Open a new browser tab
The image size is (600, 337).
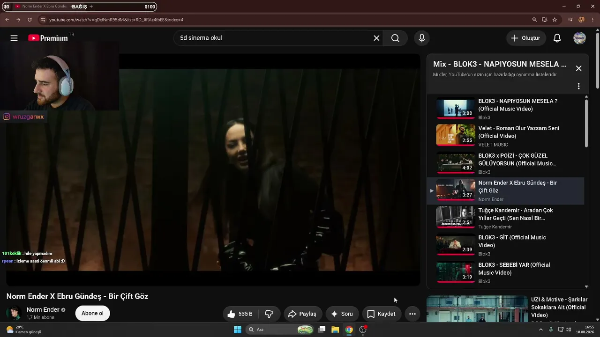[91, 7]
